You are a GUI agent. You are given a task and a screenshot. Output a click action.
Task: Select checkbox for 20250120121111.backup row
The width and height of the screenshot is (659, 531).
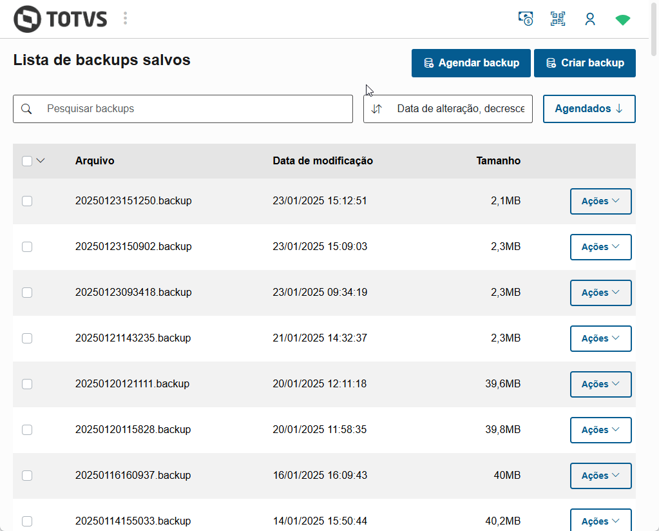(x=27, y=384)
